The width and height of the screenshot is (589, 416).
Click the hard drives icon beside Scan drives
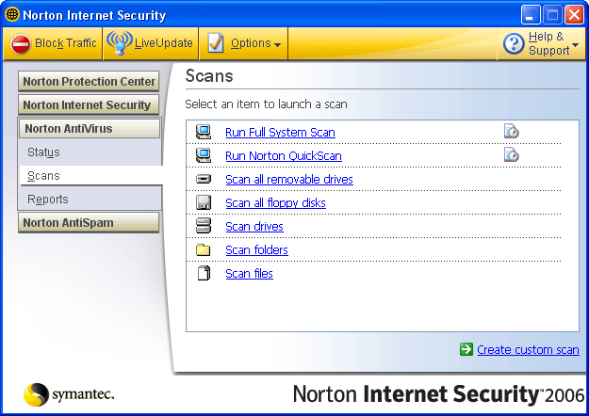tap(204, 226)
